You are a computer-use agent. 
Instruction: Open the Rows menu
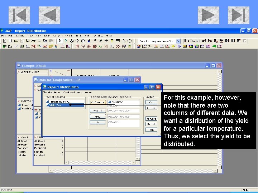30,36
